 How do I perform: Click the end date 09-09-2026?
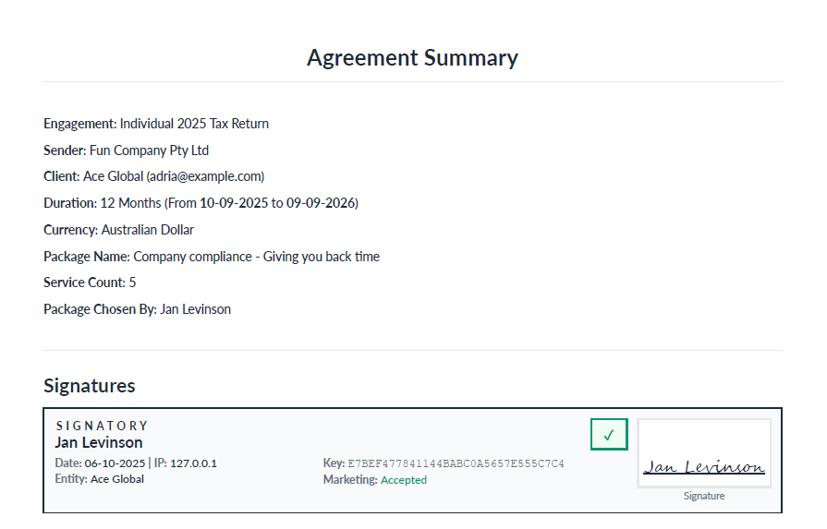coord(321,203)
